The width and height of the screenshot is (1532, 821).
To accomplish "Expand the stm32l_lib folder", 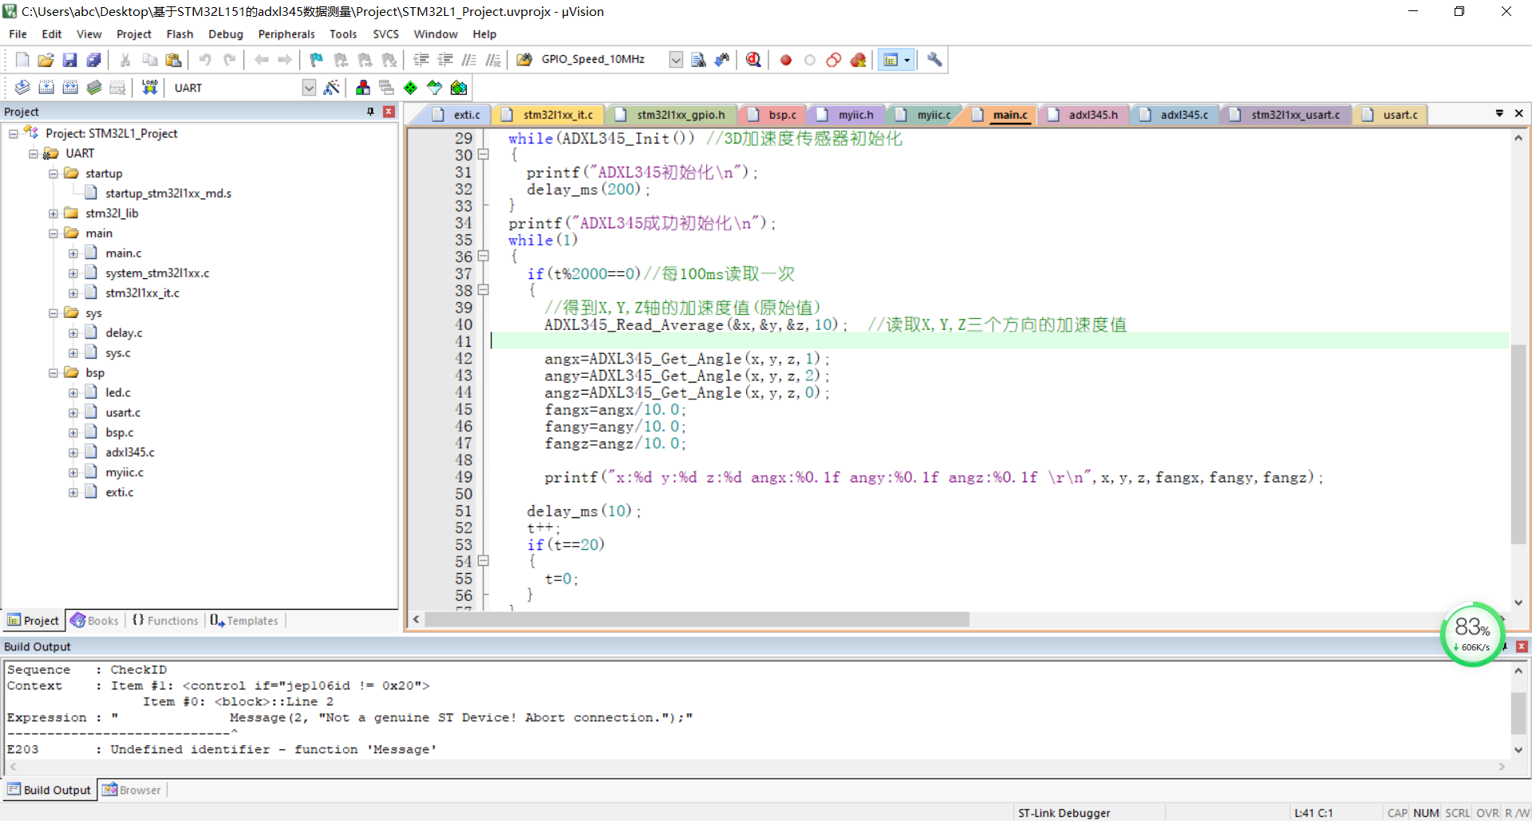I will (53, 214).
